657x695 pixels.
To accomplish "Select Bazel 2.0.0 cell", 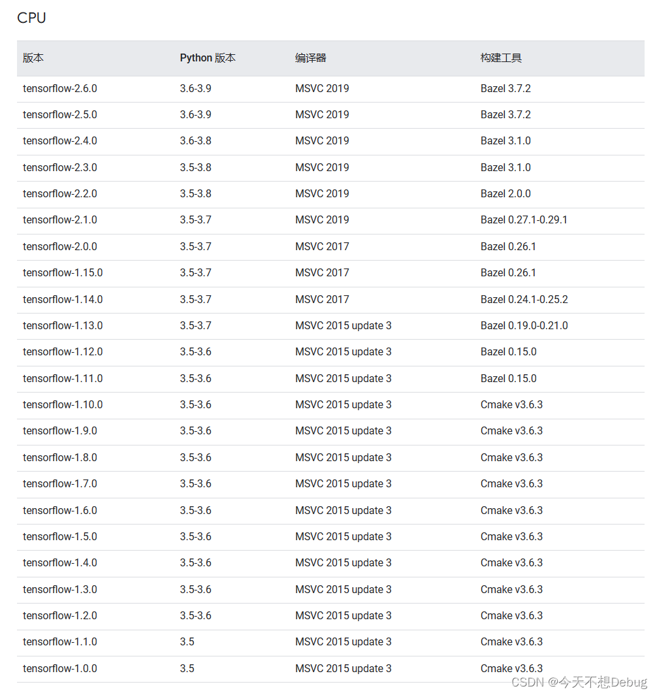I will [505, 194].
